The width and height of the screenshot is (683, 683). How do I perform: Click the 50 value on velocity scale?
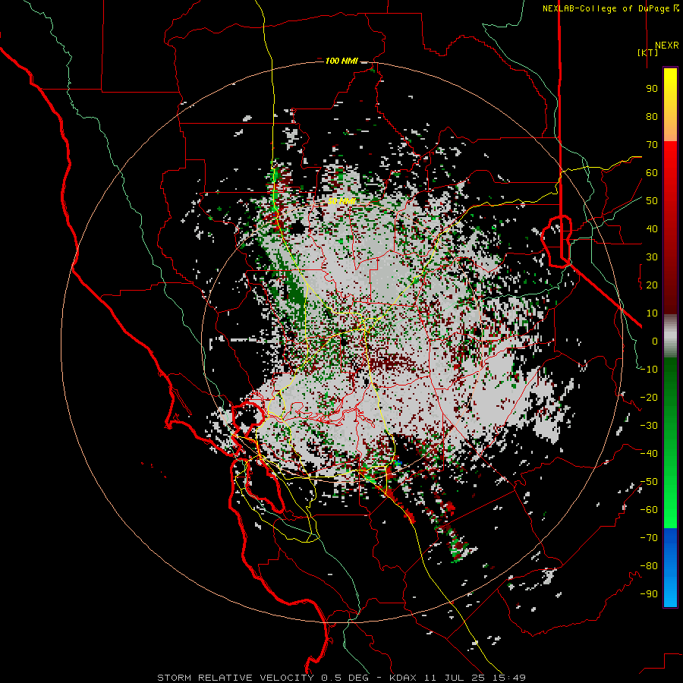(x=652, y=201)
